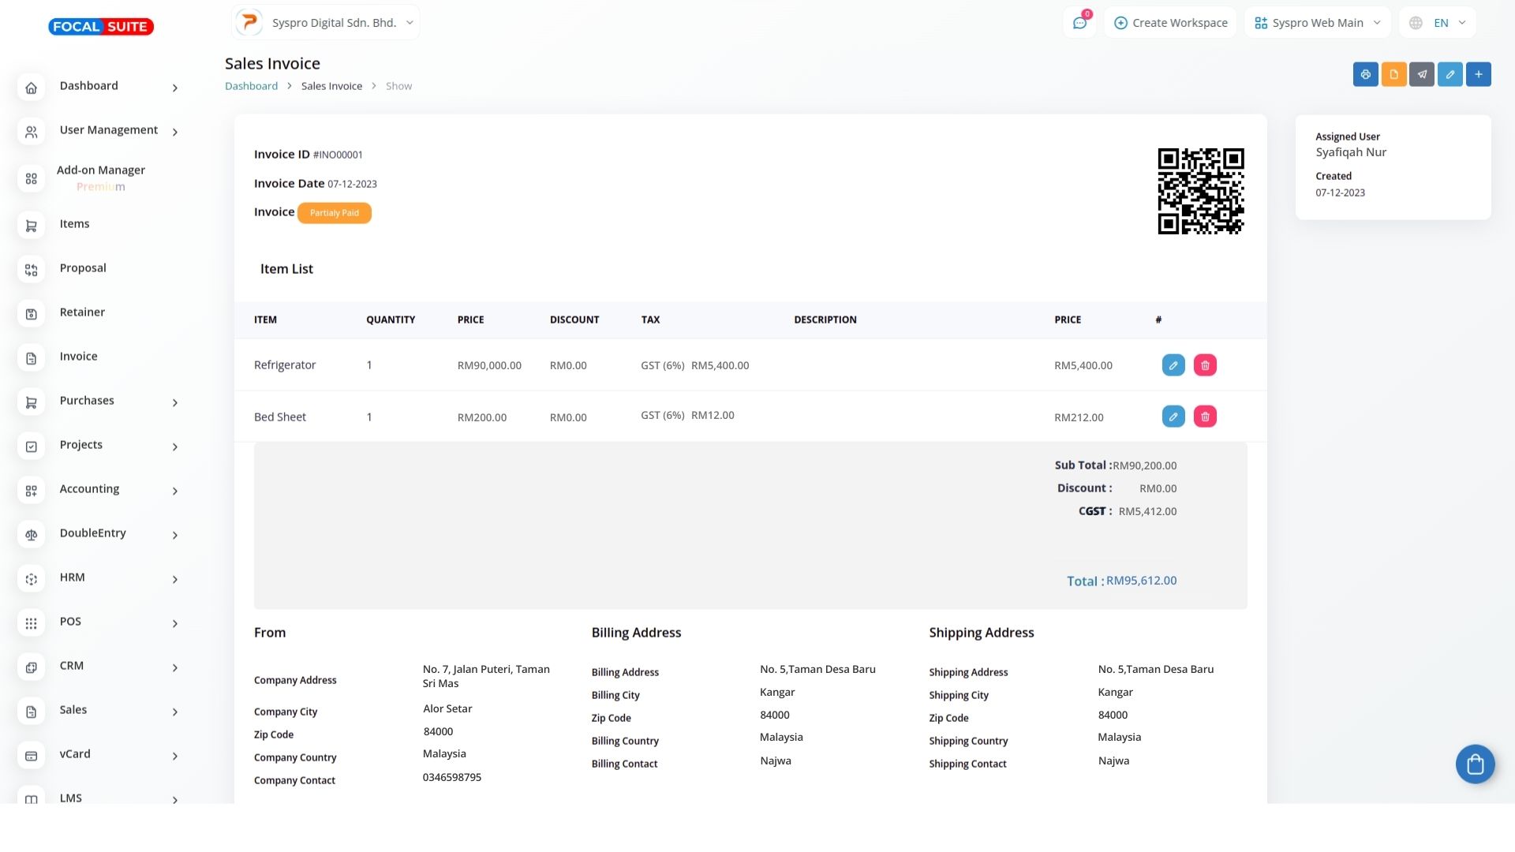This screenshot has width=1515, height=852.
Task: Edit the Refrigerator item row
Action: pos(1173,365)
